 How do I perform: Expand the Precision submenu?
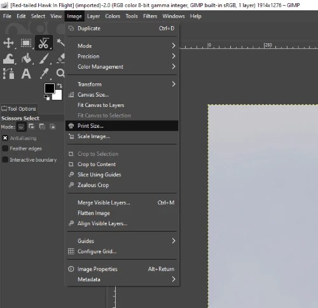point(121,56)
